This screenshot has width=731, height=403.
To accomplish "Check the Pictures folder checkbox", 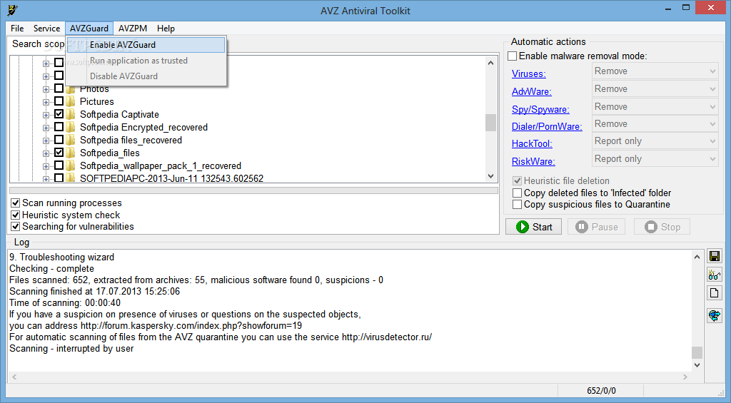I will tap(59, 101).
